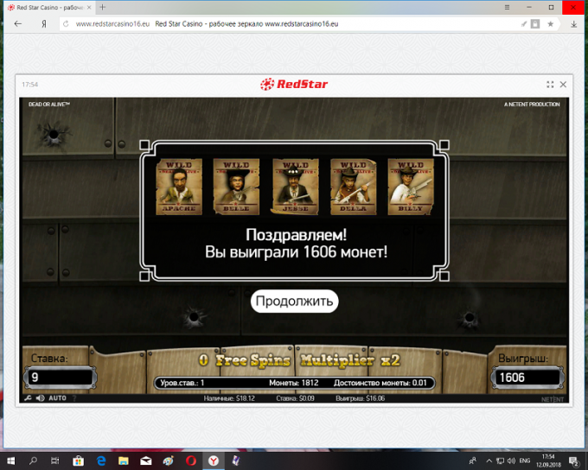This screenshot has width=588, height=470.
Task: Open the Windows Start menu
Action: 11,460
